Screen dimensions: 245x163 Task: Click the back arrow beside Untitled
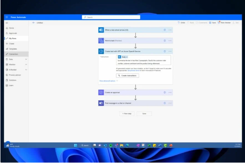coord(34,23)
